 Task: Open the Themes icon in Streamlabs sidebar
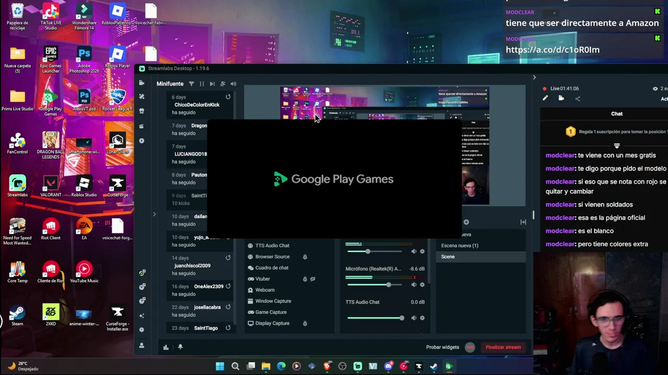click(x=141, y=97)
